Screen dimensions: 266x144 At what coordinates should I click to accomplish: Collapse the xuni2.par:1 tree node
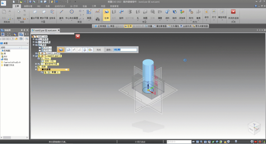[x=34, y=56]
